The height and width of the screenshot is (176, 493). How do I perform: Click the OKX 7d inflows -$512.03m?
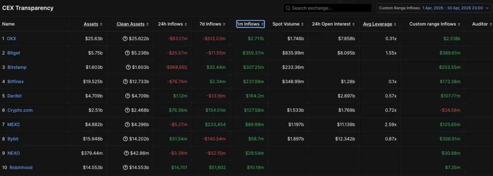tap(214, 39)
